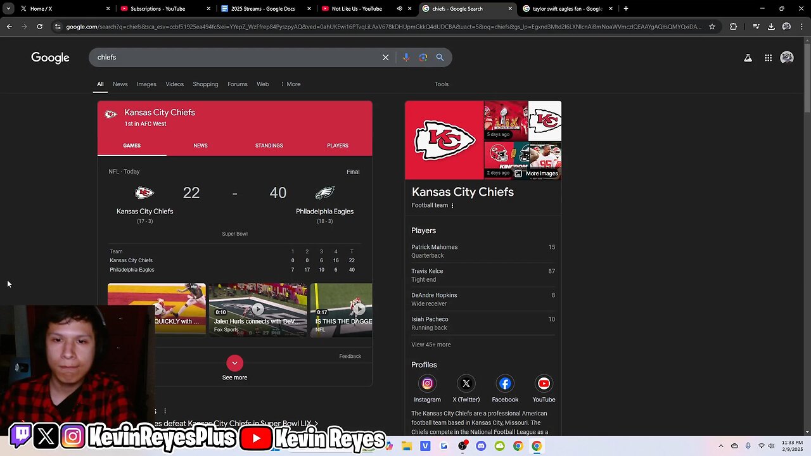This screenshot has width=811, height=456.
Task: Open the Google logo homepage
Action: (x=50, y=58)
